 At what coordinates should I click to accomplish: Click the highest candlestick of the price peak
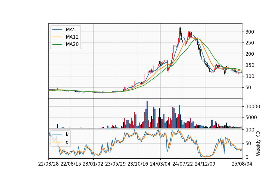pos(180,32)
